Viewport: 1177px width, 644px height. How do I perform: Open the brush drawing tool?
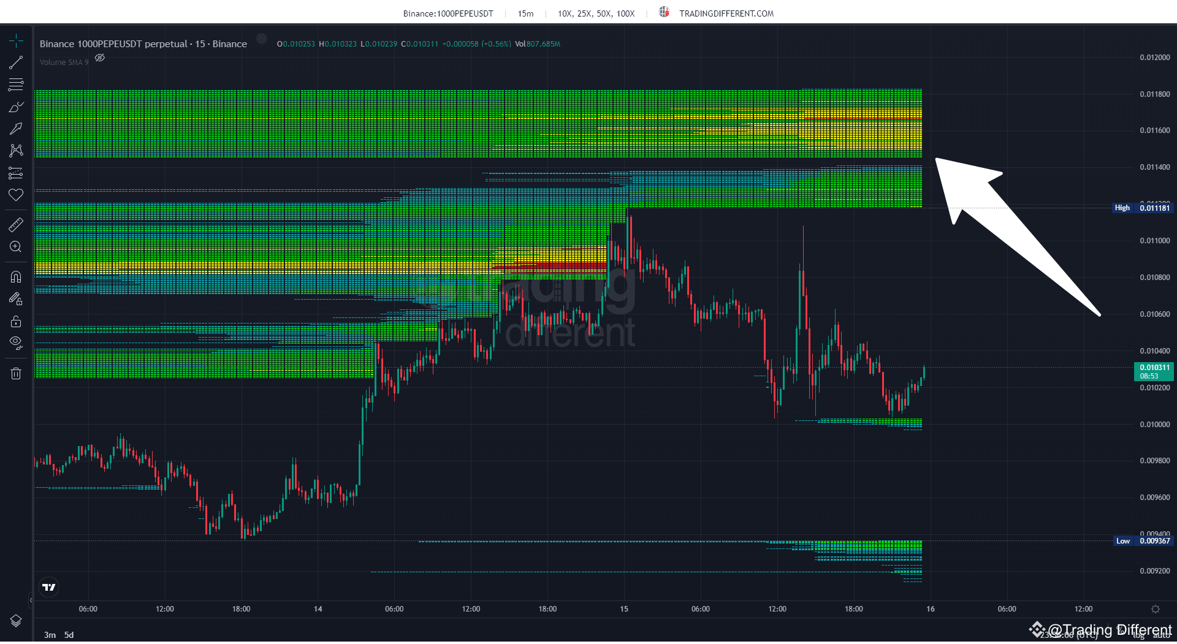16,107
